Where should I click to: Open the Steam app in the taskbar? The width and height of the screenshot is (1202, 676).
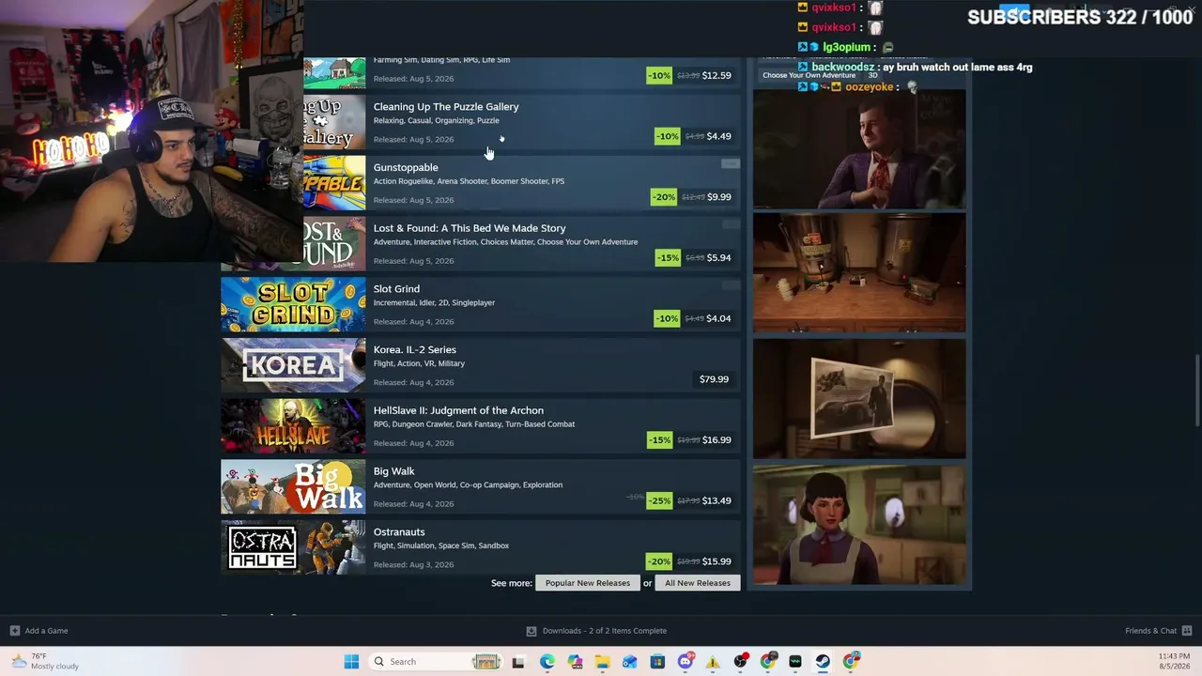point(823,662)
